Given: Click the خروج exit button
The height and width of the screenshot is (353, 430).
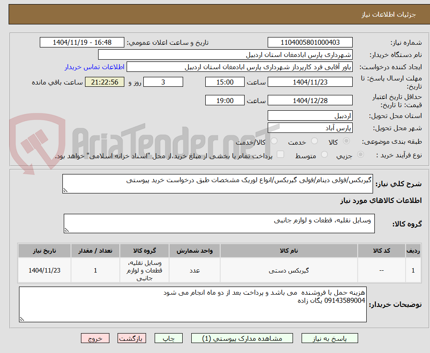Looking at the screenshot, I should (95, 338).
